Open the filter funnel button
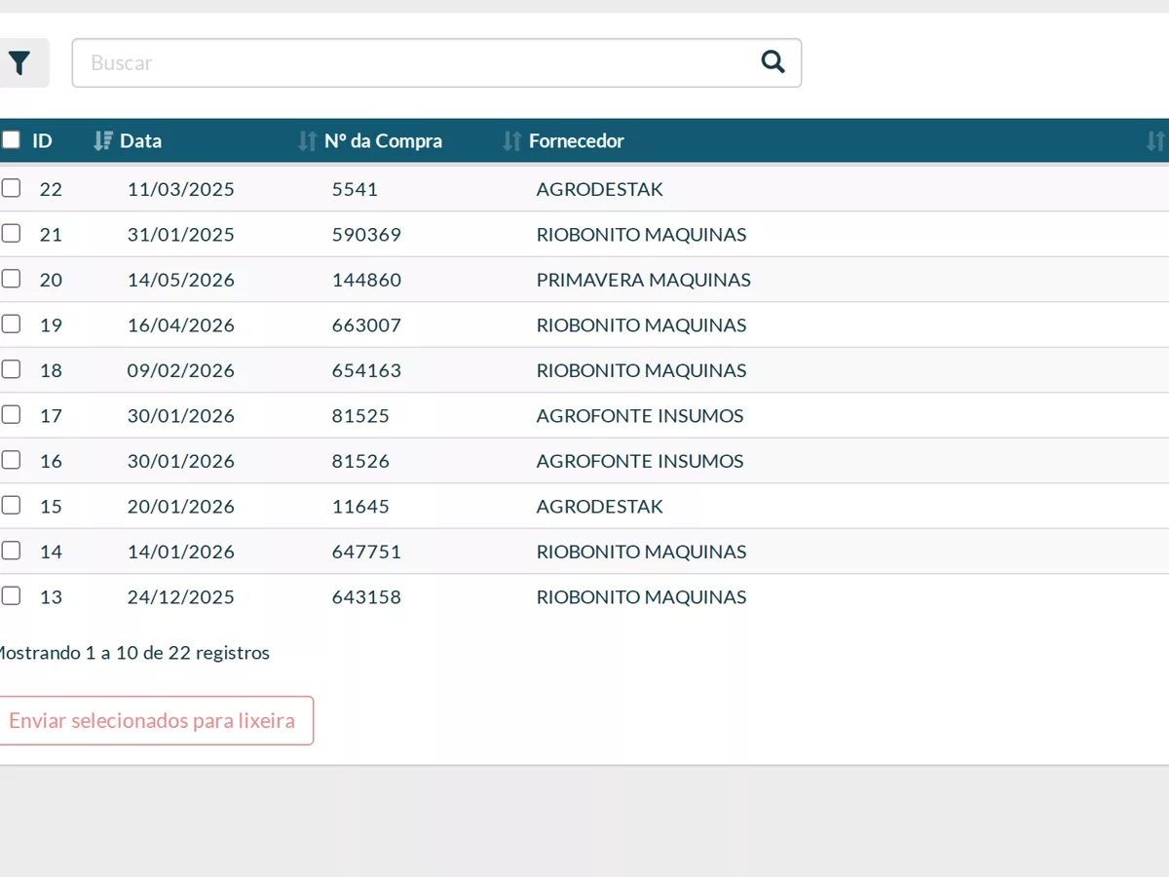The image size is (1169, 877). [19, 63]
